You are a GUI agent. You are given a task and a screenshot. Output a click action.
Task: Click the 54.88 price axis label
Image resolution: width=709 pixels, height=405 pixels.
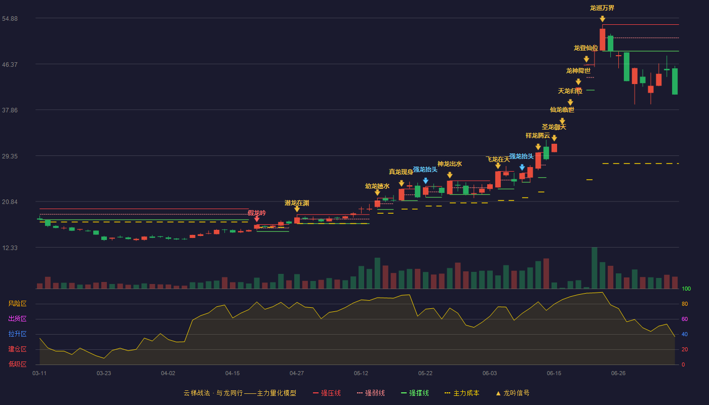coord(10,19)
